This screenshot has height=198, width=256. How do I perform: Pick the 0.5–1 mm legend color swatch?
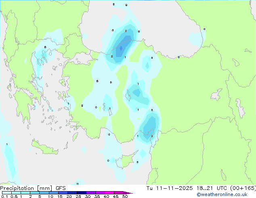(16, 193)
